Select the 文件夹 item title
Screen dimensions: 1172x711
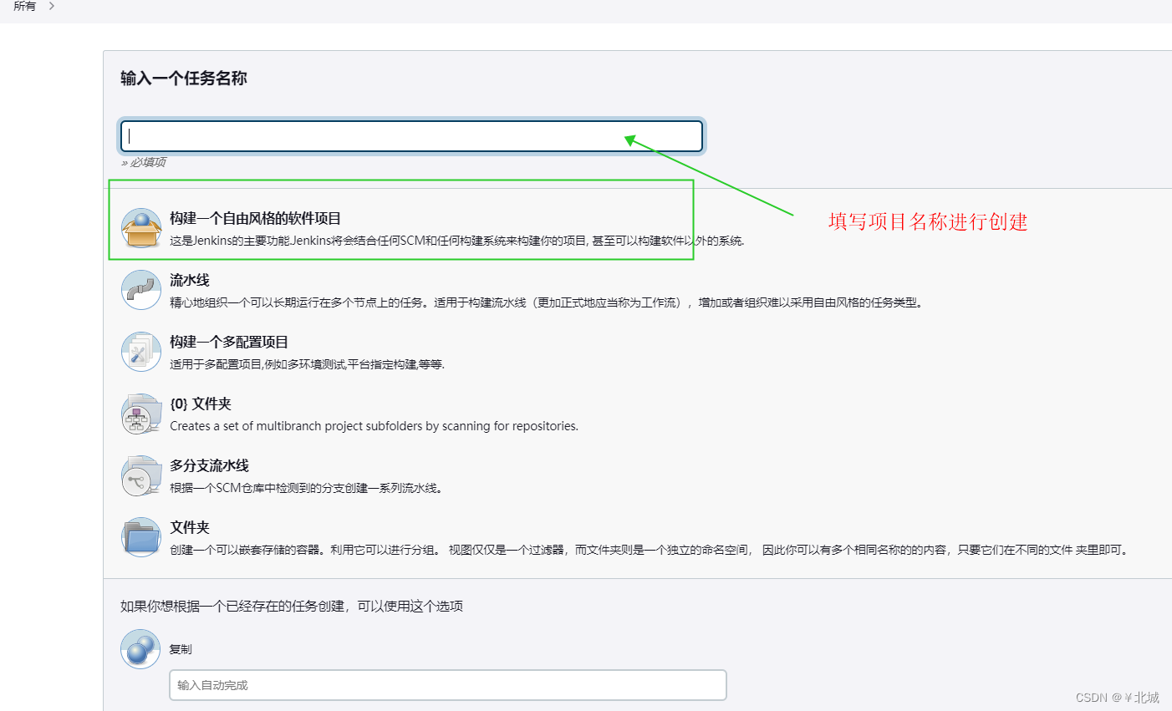click(x=190, y=527)
